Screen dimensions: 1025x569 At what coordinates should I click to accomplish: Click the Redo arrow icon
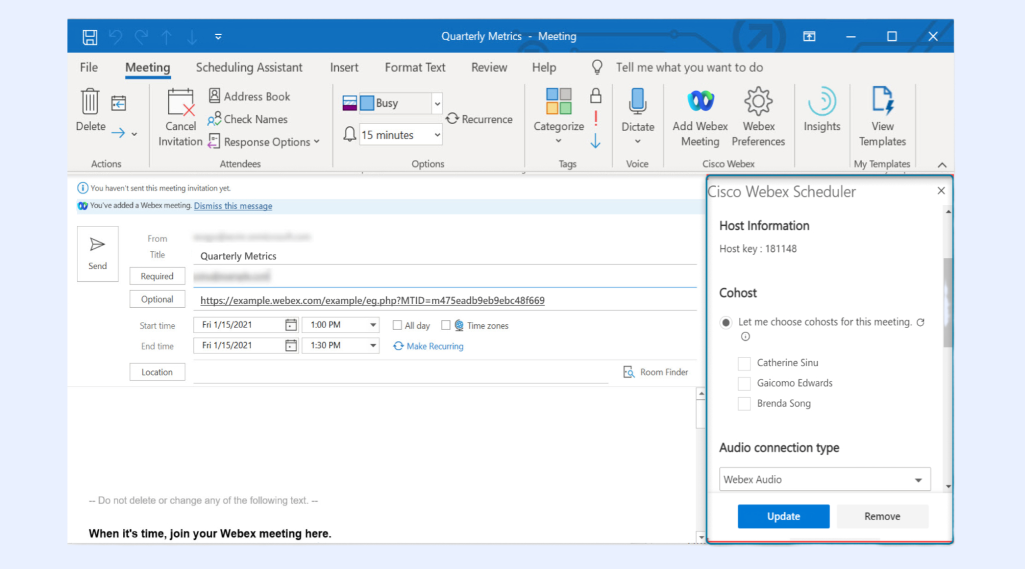[x=141, y=37]
